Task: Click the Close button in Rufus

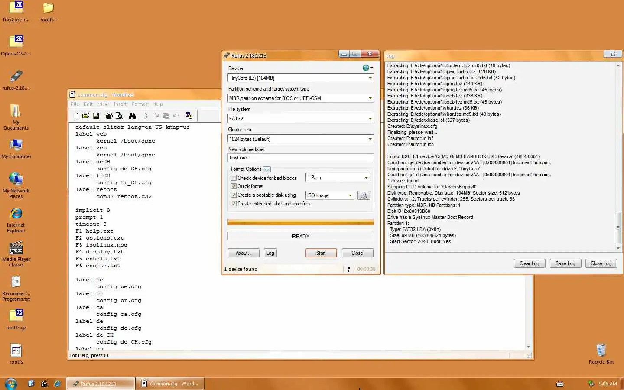Action: point(357,253)
